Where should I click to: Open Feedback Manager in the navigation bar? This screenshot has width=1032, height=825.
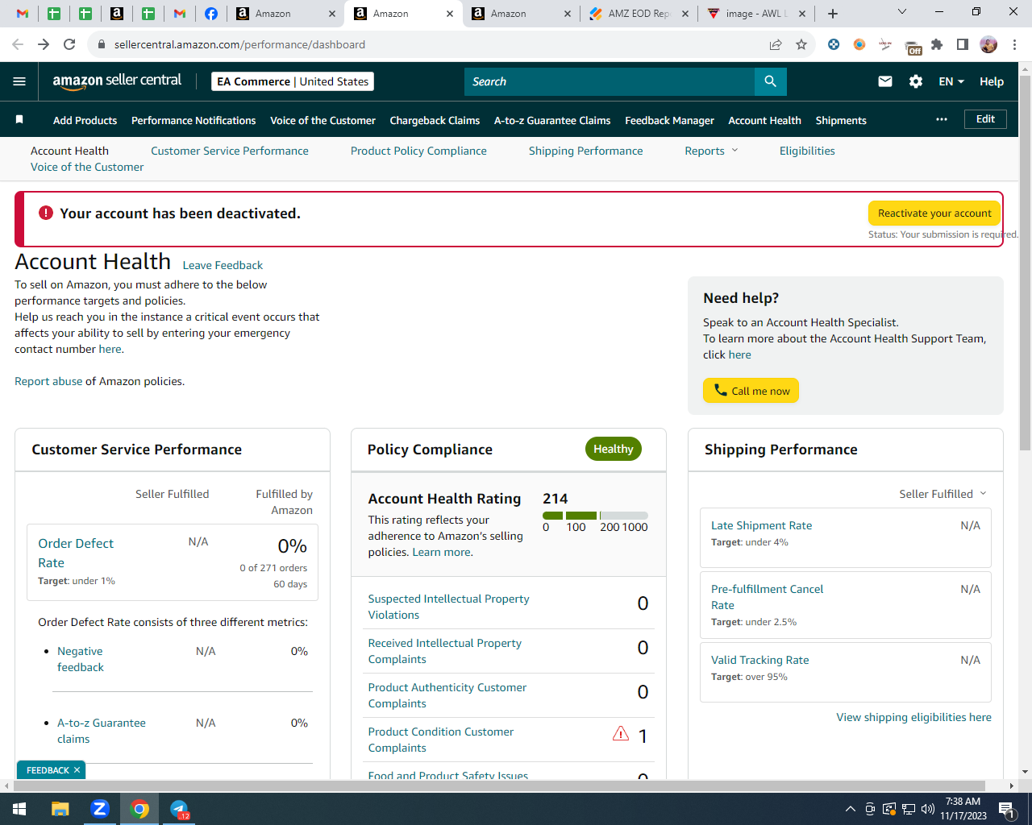click(x=669, y=120)
